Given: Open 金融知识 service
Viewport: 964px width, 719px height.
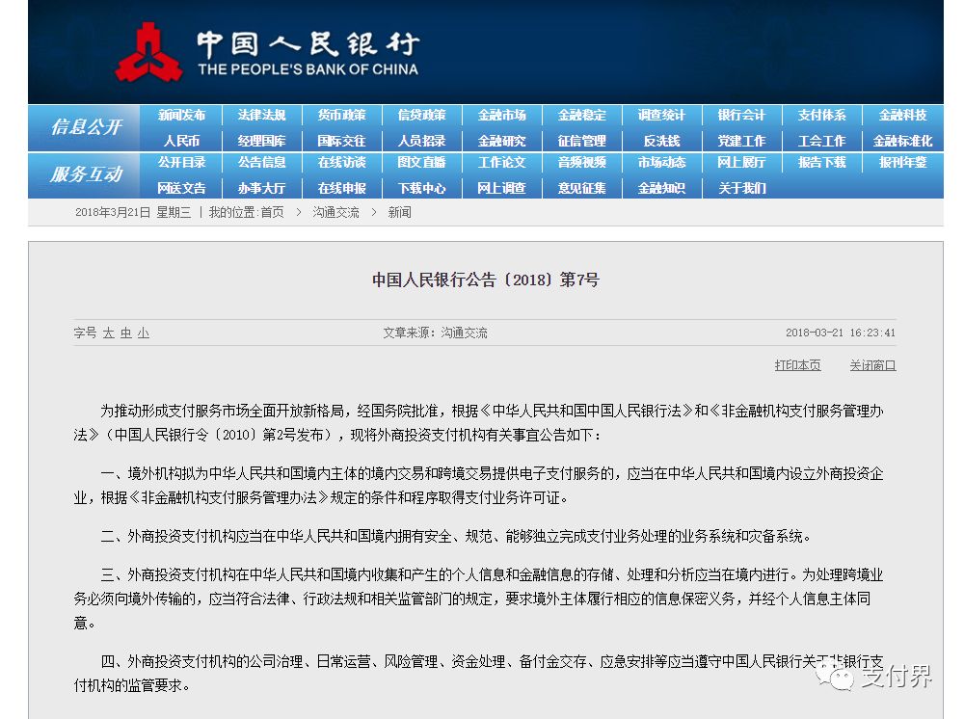Looking at the screenshot, I should (661, 188).
